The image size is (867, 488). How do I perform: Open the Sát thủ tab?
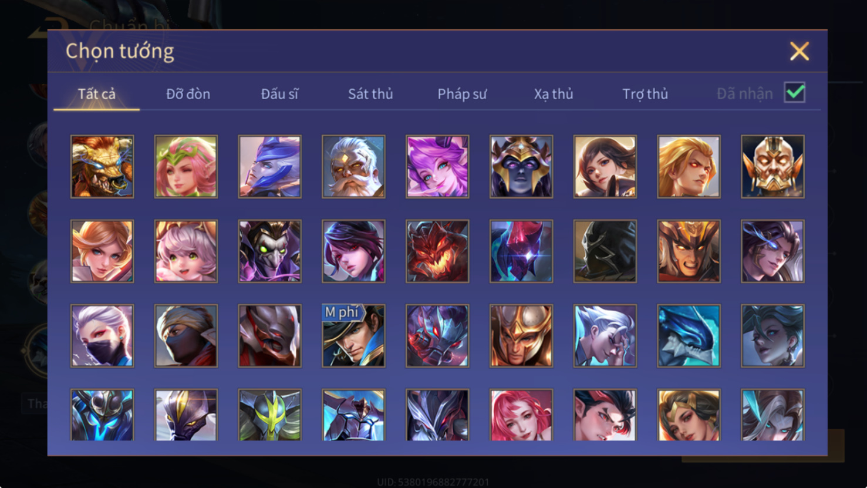click(370, 94)
